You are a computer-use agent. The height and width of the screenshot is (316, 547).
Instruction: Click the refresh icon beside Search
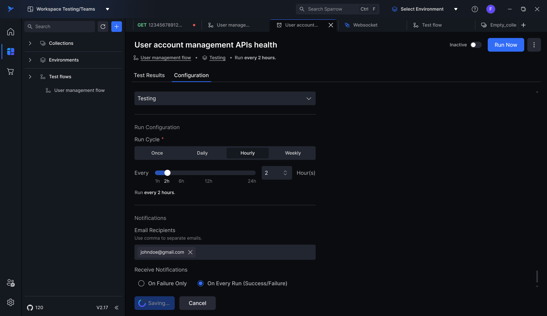coord(103,26)
